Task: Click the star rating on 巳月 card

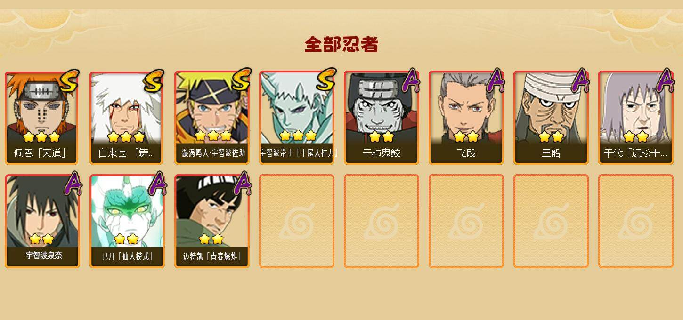Action: (x=126, y=239)
